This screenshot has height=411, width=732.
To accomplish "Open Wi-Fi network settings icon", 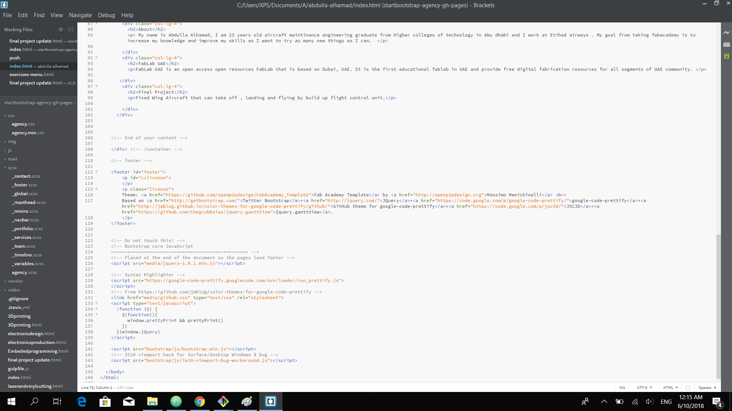I will pyautogui.click(x=635, y=401).
